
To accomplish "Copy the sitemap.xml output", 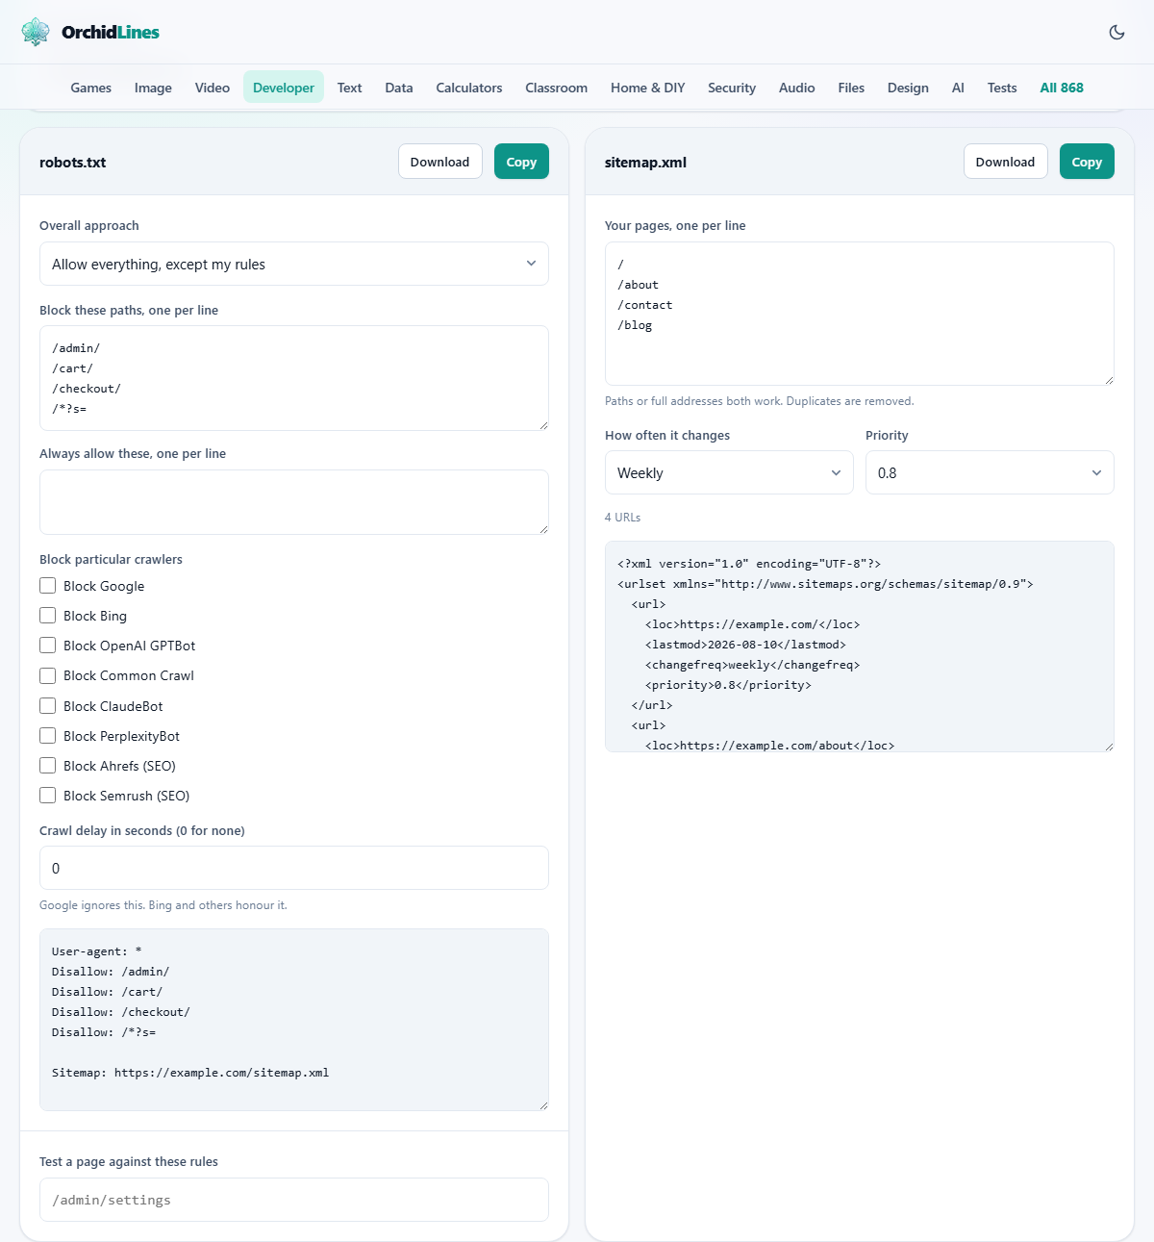I will (1087, 162).
